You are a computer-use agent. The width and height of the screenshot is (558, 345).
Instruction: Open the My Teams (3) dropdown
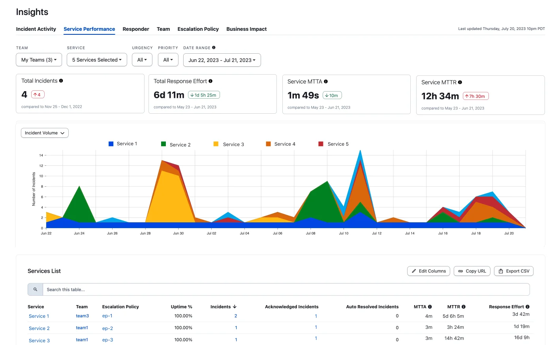coord(39,60)
